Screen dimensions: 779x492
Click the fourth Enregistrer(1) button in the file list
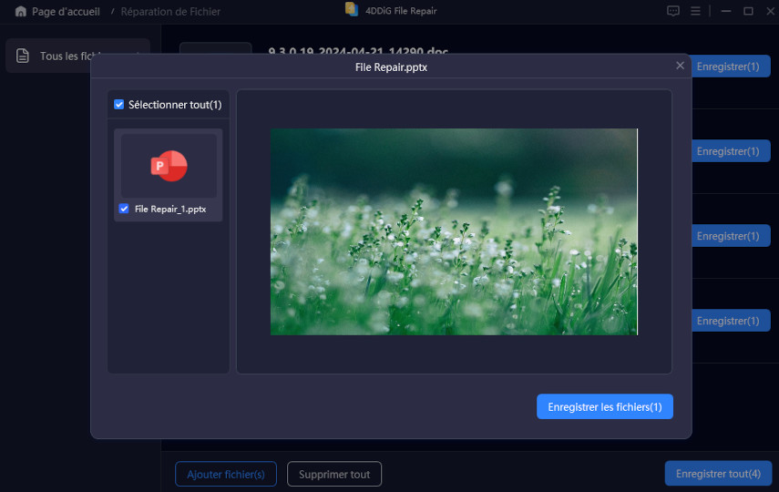[731, 321]
